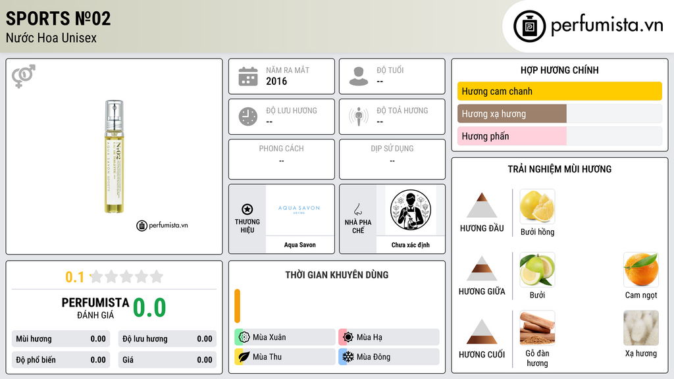674x379 pixels.
Task: Click the perfumista.vn site name in header
Action: coord(607,26)
